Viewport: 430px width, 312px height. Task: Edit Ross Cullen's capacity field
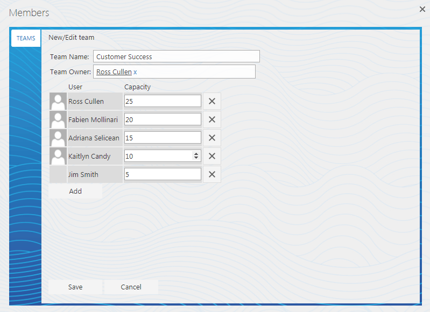(x=163, y=101)
